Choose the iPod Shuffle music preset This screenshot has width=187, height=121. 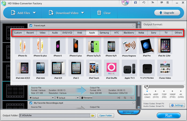(x=111, y=70)
